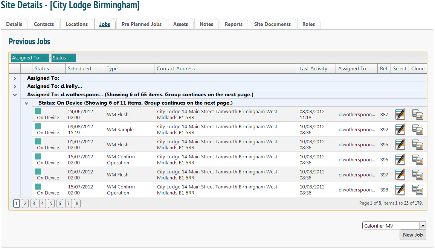Open the Assets tab
This screenshot has width=435, height=249.
(x=181, y=24)
